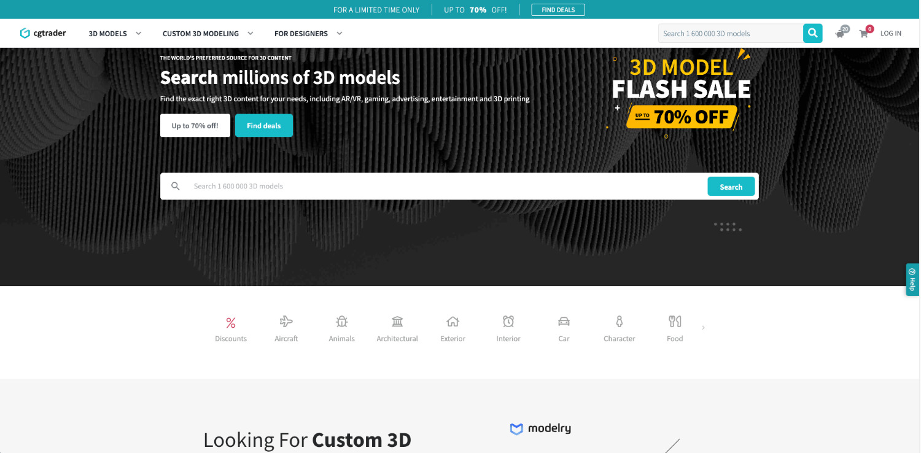This screenshot has height=453, width=921.
Task: Click the LOG IN link
Action: [x=891, y=34]
